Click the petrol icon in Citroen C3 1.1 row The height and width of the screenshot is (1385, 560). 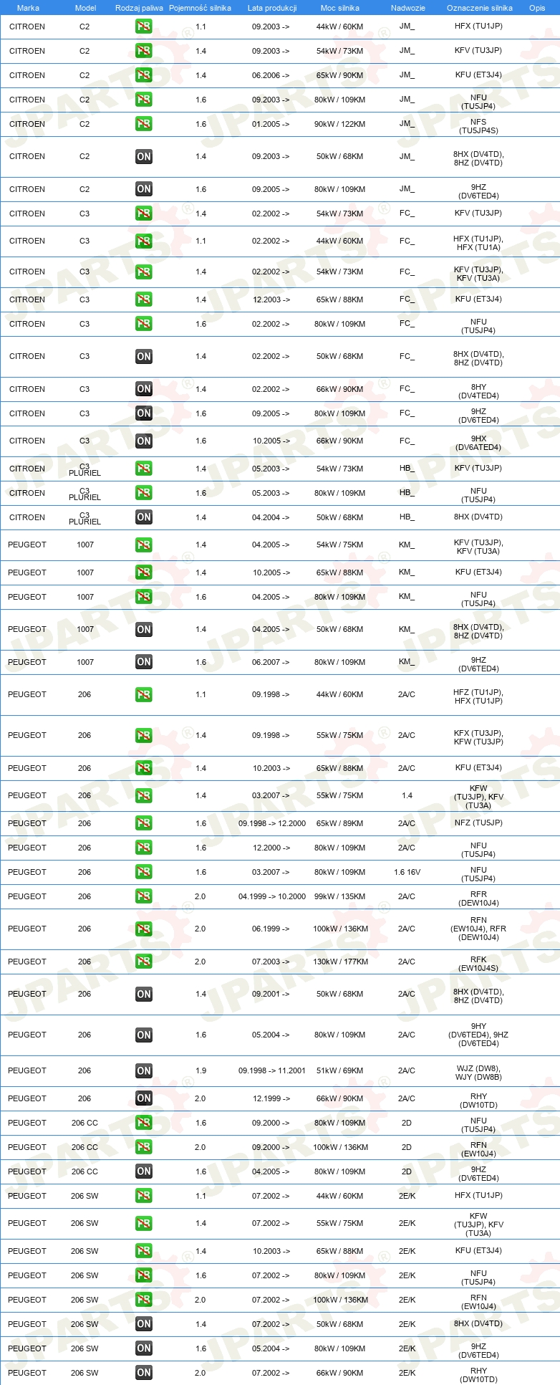(144, 241)
